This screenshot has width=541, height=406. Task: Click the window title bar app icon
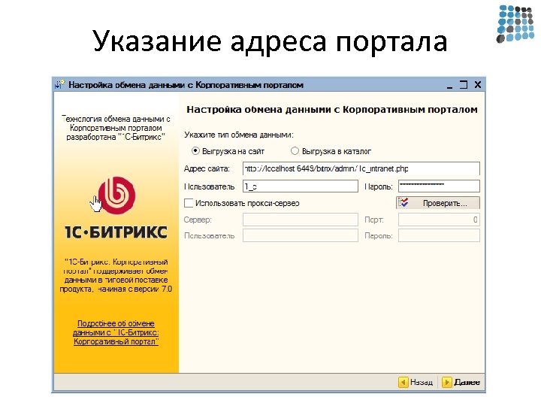point(59,84)
